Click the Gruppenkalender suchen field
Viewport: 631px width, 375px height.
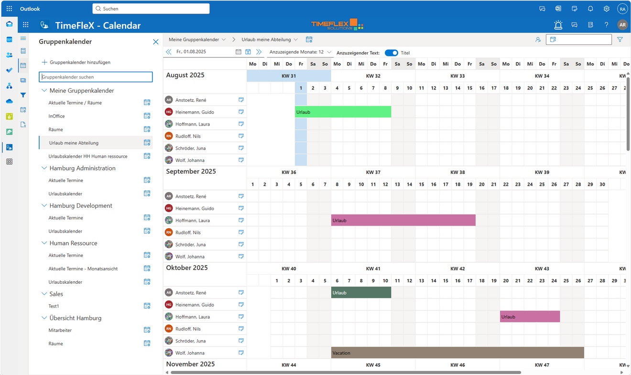coord(96,76)
